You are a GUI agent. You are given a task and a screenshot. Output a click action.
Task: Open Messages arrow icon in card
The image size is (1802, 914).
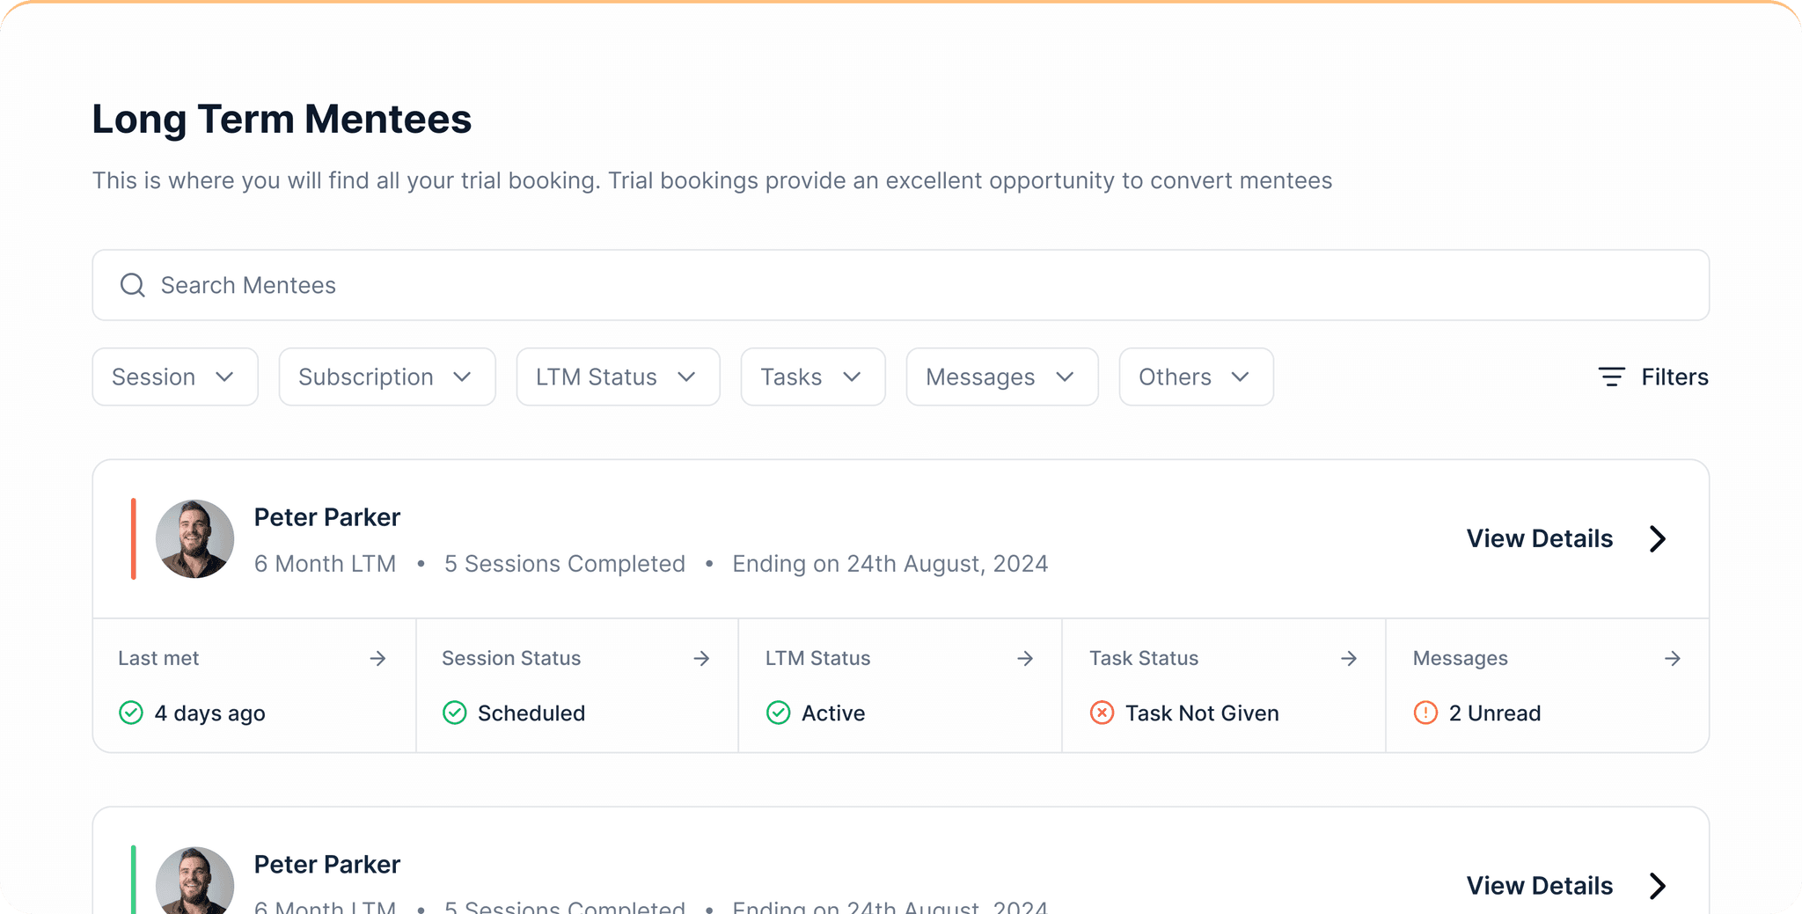click(x=1673, y=658)
